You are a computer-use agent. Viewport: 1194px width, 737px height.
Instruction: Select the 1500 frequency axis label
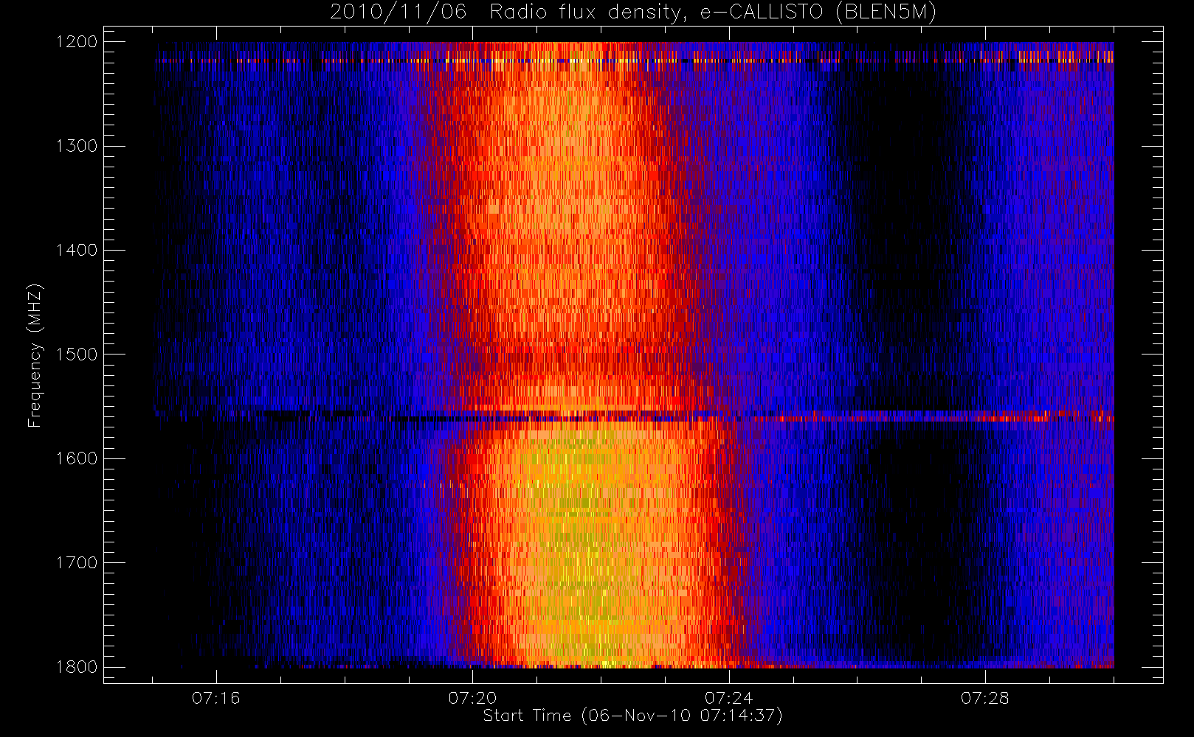[77, 354]
